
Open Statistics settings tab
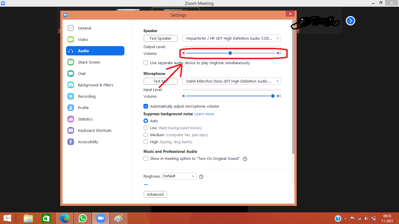tap(95, 119)
